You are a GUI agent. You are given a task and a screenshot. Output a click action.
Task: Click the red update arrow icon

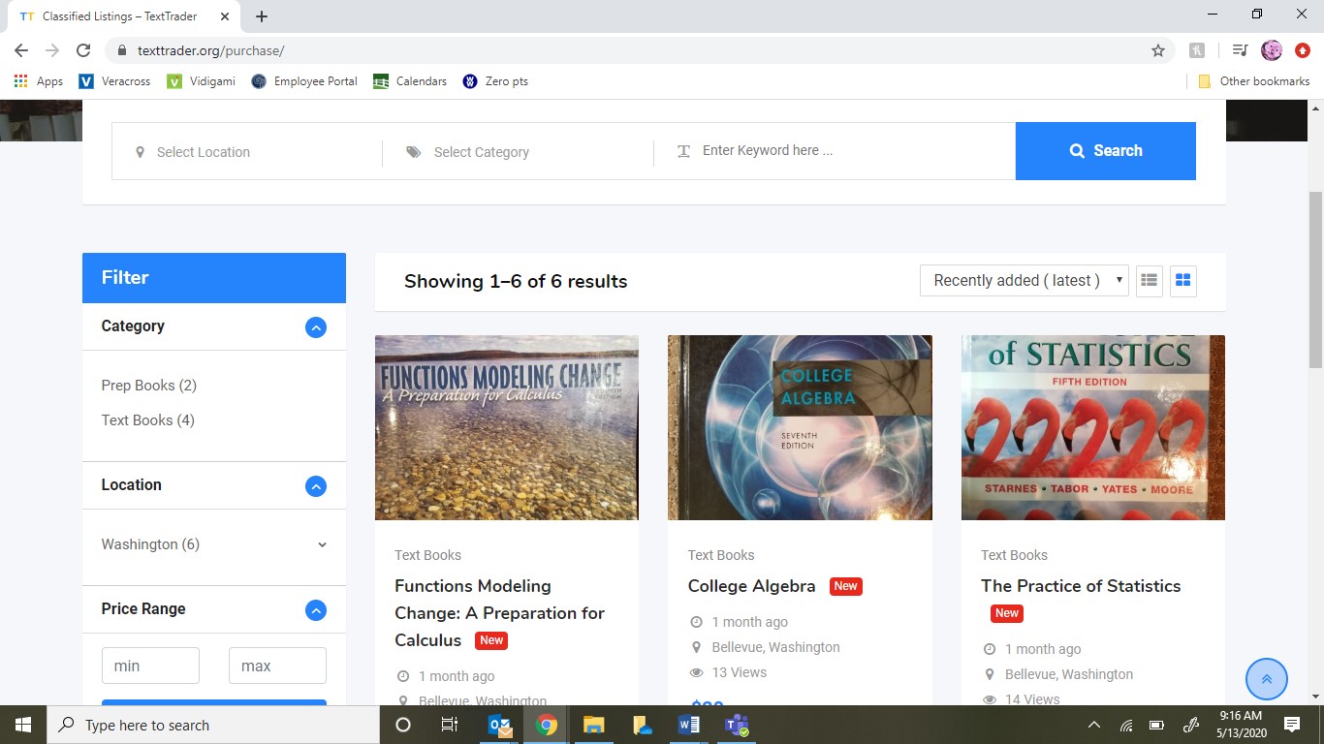tap(1302, 50)
